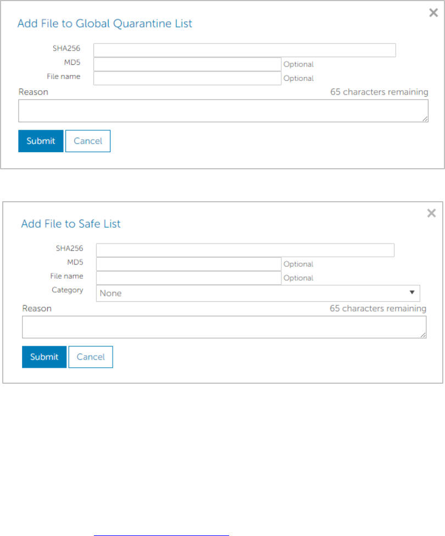Cancel the Add File to Safe List dialog

pyautogui.click(x=91, y=357)
